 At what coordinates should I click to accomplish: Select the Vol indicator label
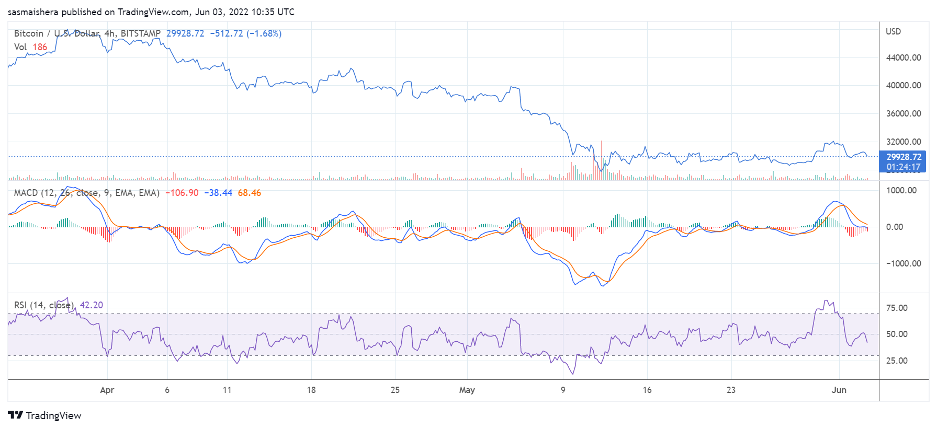tap(20, 47)
